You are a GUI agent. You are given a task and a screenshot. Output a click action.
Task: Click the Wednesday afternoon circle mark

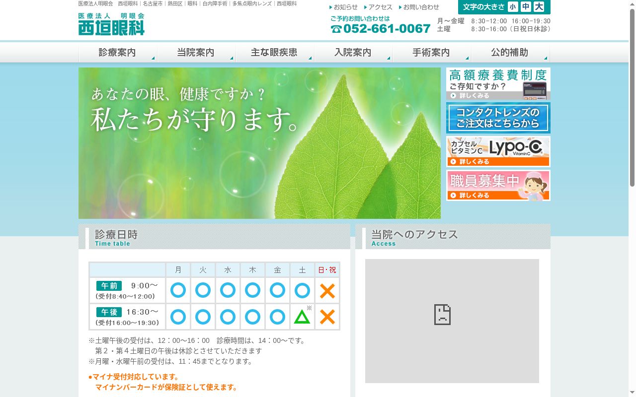click(x=228, y=317)
